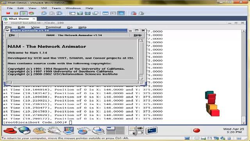The image size is (250, 141).
Task: Switch to quick switch mode icon
Action: pos(87,13)
